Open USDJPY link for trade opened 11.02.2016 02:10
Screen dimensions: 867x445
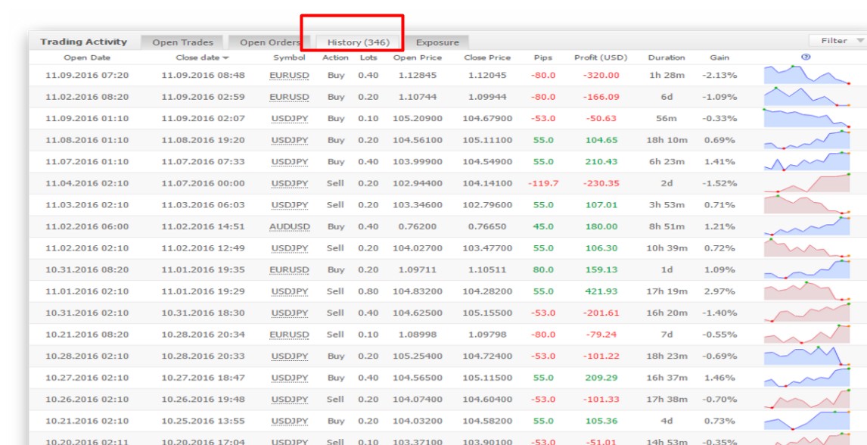click(290, 248)
